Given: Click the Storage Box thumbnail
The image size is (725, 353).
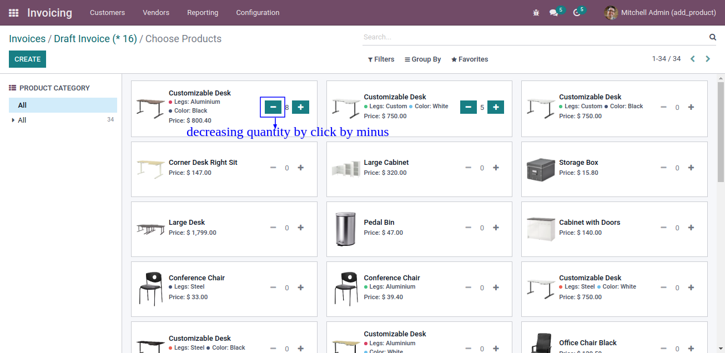Looking at the screenshot, I should tap(540, 169).
